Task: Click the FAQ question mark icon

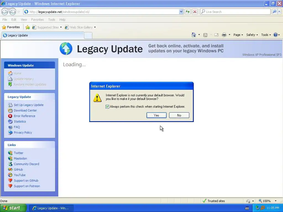Action: click(10, 127)
